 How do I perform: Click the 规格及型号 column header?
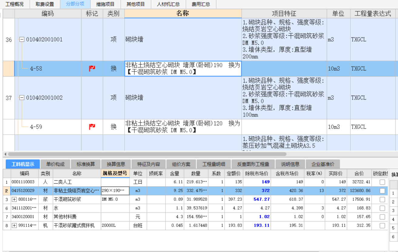(x=115, y=173)
